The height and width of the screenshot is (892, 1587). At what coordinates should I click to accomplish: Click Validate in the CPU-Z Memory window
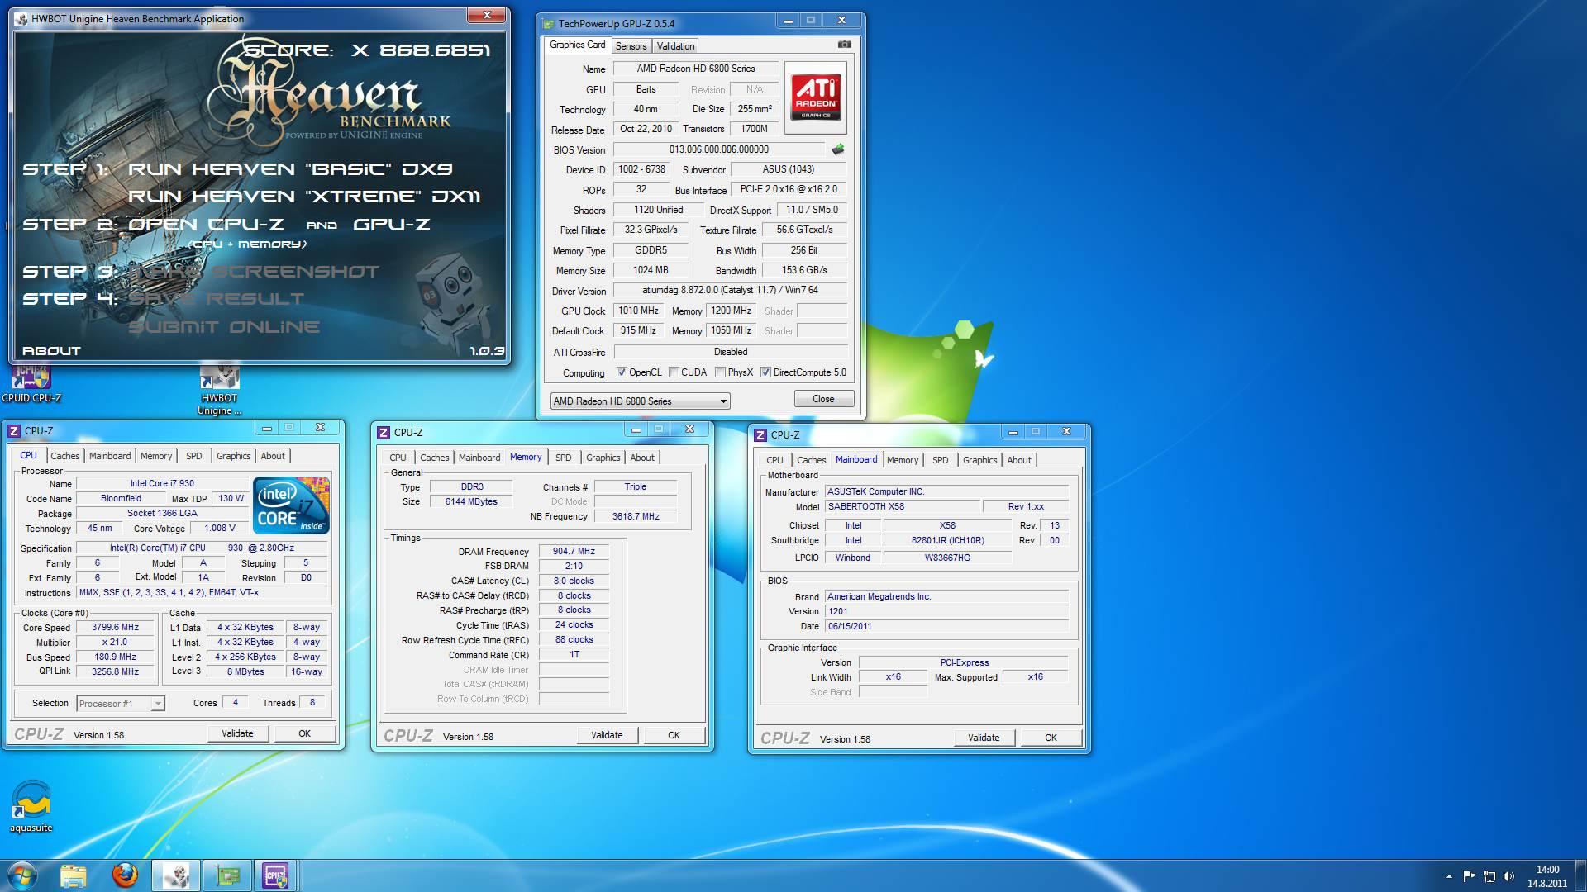point(607,735)
